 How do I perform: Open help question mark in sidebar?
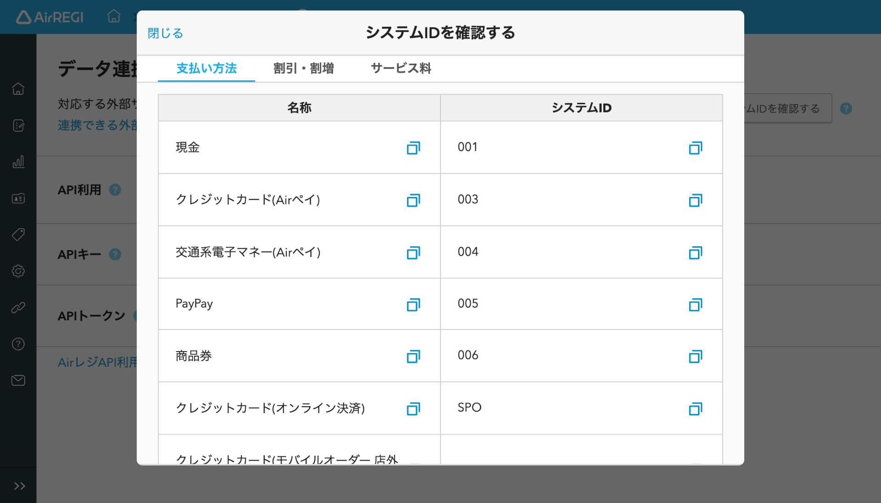(18, 344)
